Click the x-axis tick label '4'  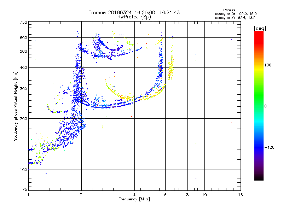[x=134, y=195]
